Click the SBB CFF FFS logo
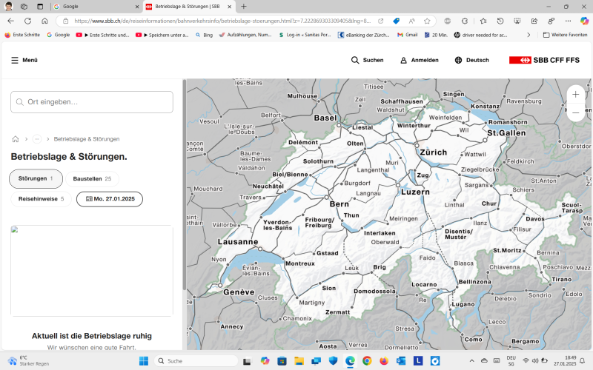Screen dimensions: 593x370 [x=544, y=60]
